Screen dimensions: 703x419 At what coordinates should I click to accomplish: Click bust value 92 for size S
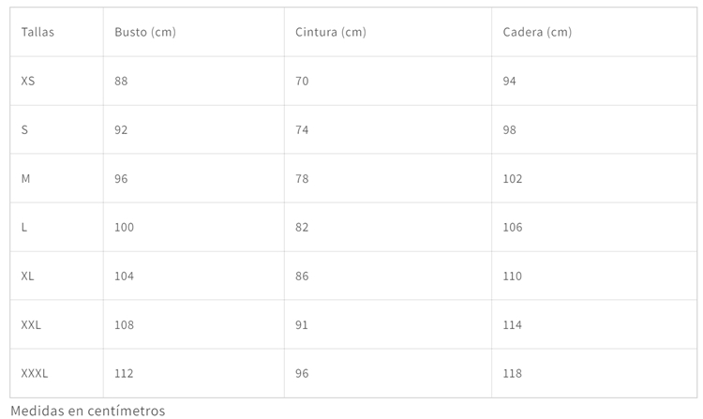pyautogui.click(x=121, y=129)
